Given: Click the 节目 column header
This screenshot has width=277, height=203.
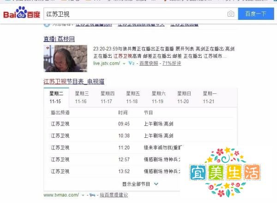Looking at the screenshot, I should point(148,112).
